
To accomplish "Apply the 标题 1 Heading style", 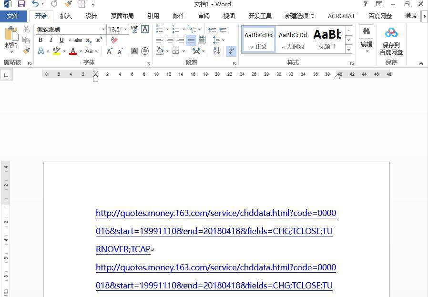I will 327,40.
